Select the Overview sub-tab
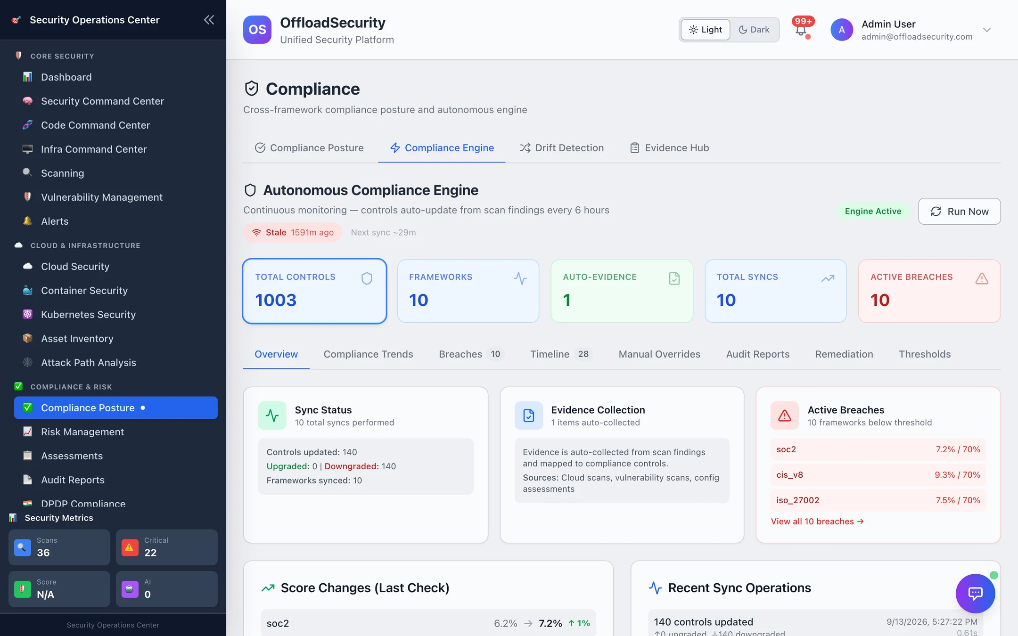This screenshot has height=636, width=1018. click(276, 354)
